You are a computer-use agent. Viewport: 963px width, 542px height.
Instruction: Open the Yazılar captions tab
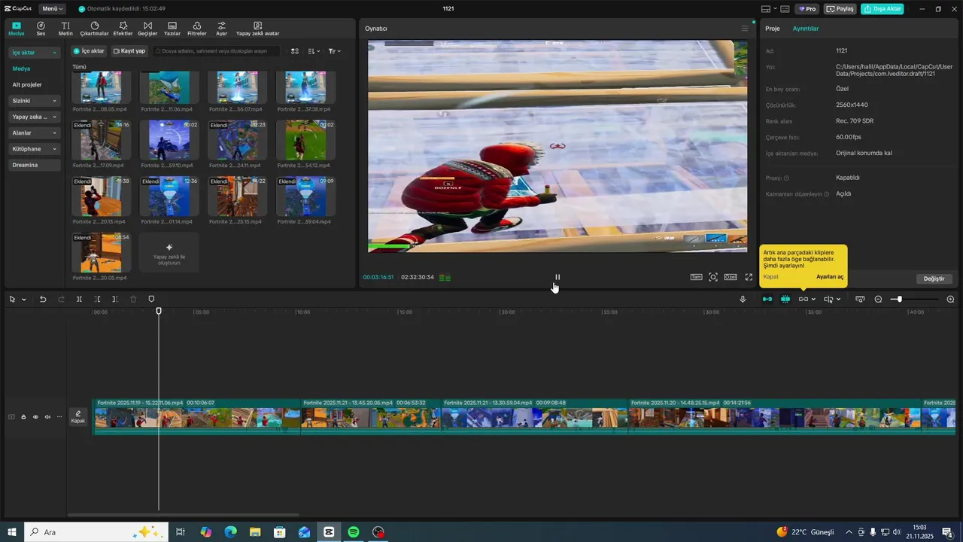click(172, 29)
